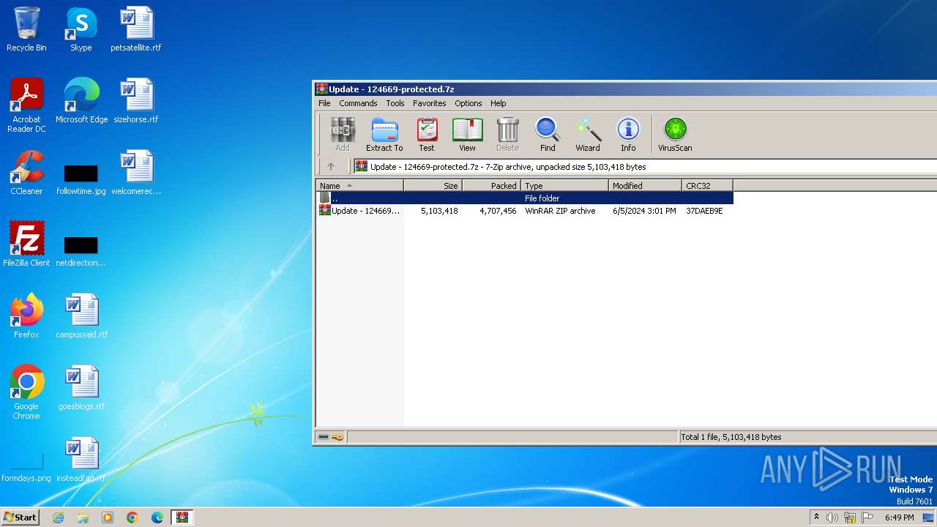The image size is (937, 527).
Task: Select the campussaid.rtf desktop file
Action: coord(81,316)
